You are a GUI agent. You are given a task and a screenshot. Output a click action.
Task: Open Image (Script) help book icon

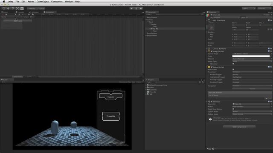(x=269, y=51)
